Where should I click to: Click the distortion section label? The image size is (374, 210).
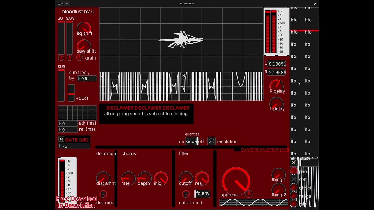point(106,153)
